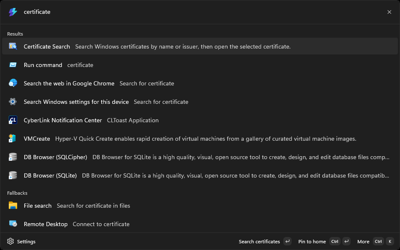Choose Search the web in Google Chrome
Viewport: 400px width, 250px height.
click(200, 83)
